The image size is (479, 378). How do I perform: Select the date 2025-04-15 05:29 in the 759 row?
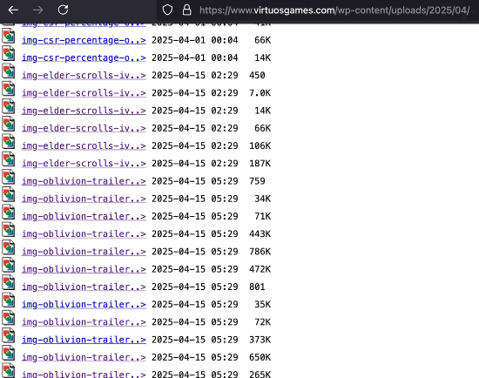pos(195,181)
